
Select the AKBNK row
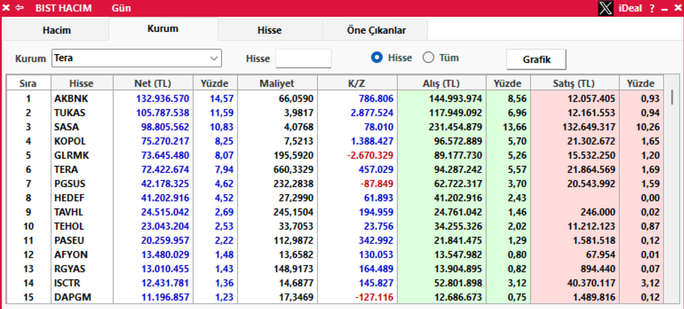[x=335, y=98]
